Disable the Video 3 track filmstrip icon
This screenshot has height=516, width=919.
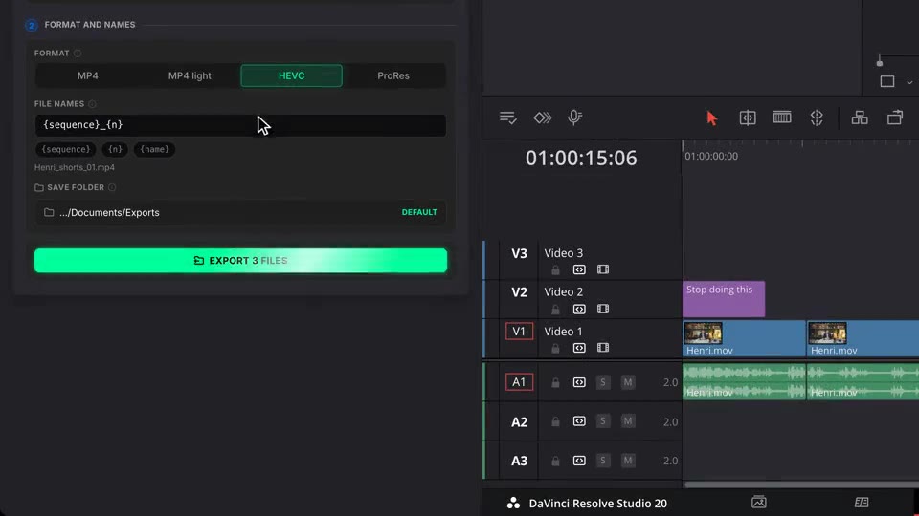coord(603,269)
